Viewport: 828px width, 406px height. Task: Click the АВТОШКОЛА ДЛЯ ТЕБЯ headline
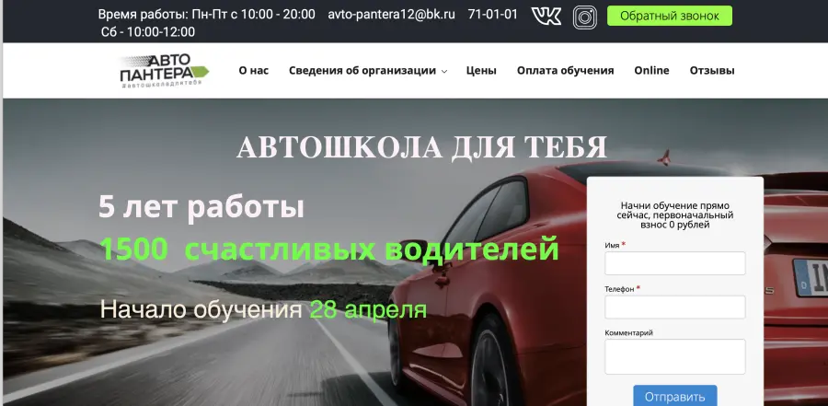coord(421,147)
